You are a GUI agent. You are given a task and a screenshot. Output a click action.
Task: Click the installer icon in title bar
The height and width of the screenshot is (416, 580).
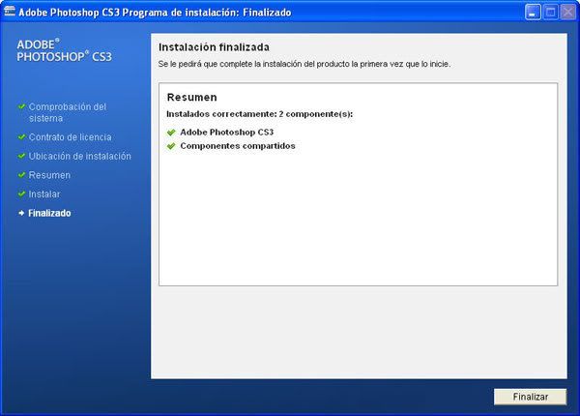[10, 12]
